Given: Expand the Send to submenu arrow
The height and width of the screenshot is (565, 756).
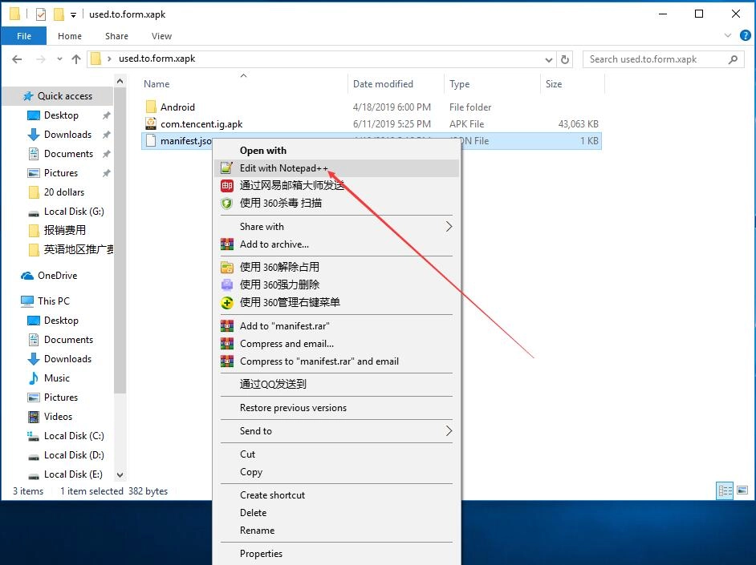Looking at the screenshot, I should [x=448, y=431].
